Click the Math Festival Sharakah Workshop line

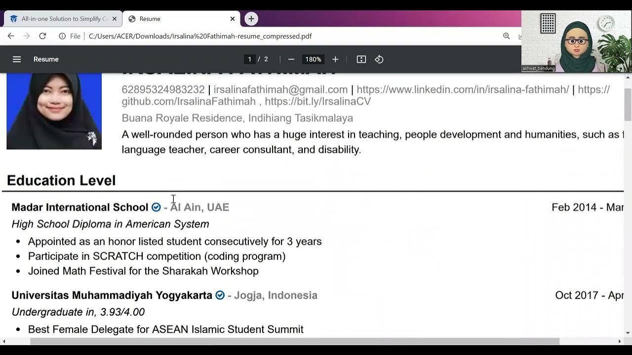click(x=143, y=271)
